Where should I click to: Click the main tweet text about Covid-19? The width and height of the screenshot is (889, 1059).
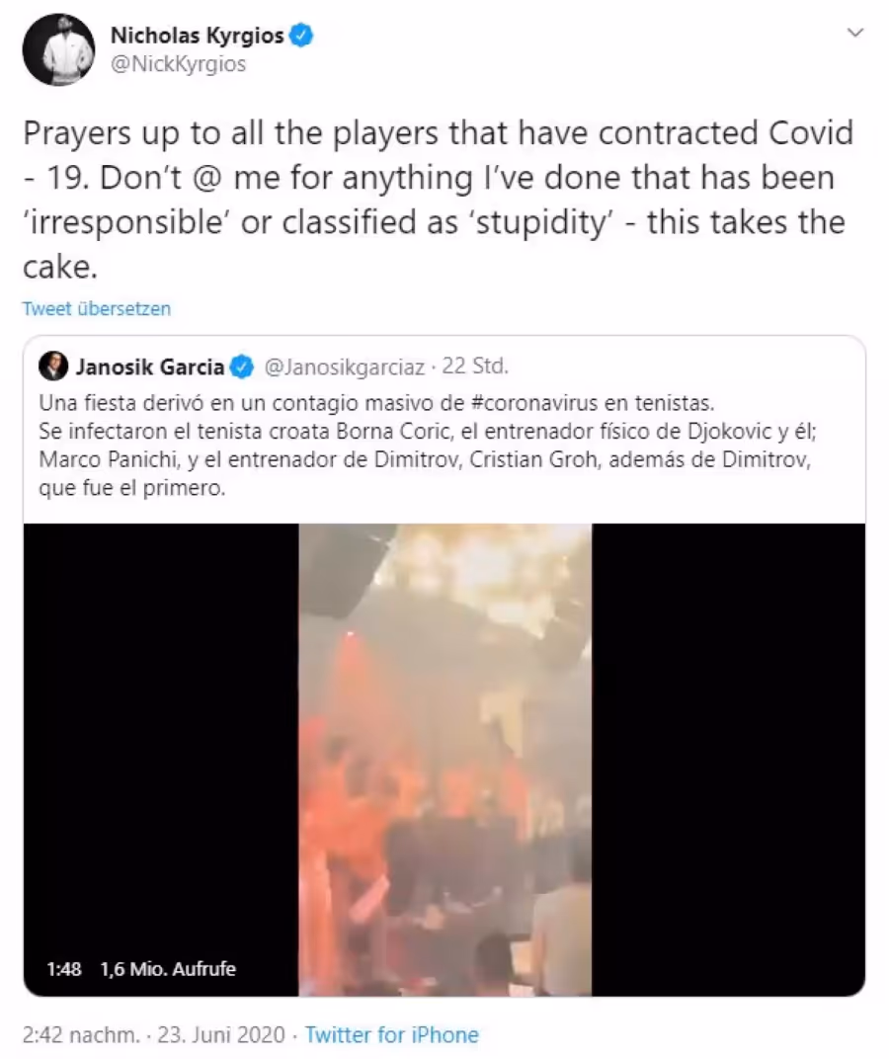tap(439, 200)
